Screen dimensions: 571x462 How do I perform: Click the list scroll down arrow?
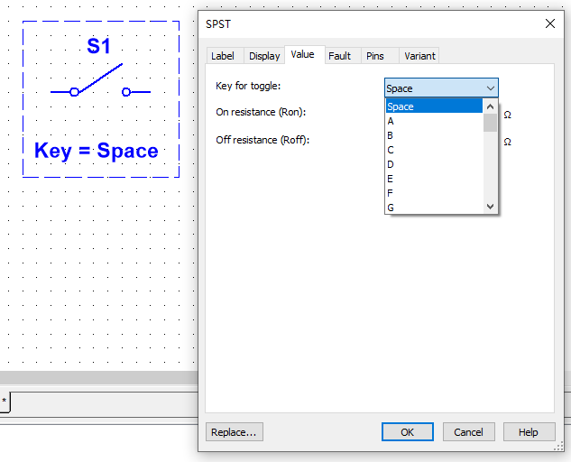point(490,207)
